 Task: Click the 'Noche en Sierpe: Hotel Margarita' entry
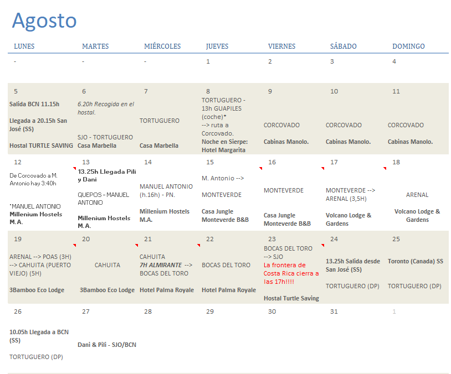tap(223, 146)
